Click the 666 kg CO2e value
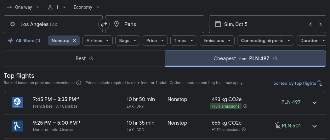The height and width of the screenshot is (140, 330). (227, 123)
